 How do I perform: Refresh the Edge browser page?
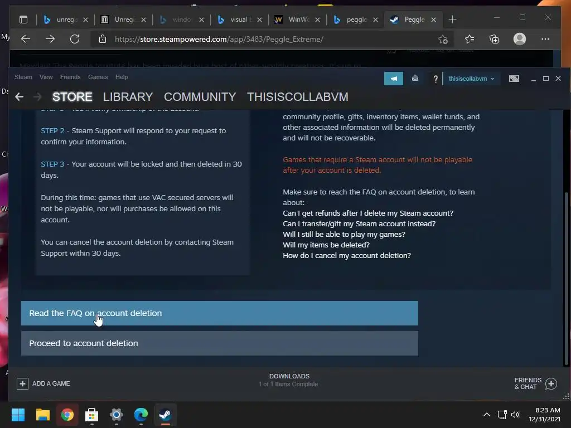pyautogui.click(x=75, y=39)
